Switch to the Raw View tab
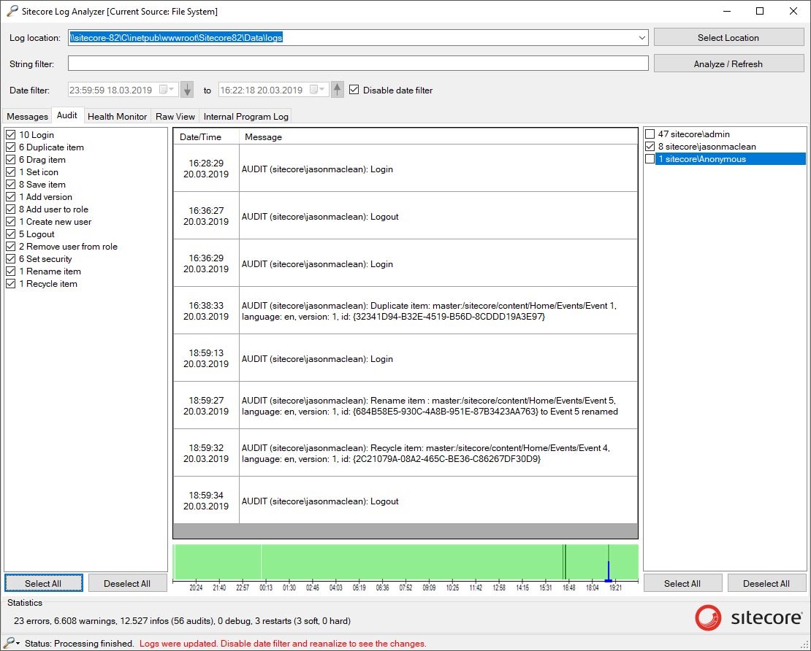The image size is (811, 651). [x=175, y=116]
